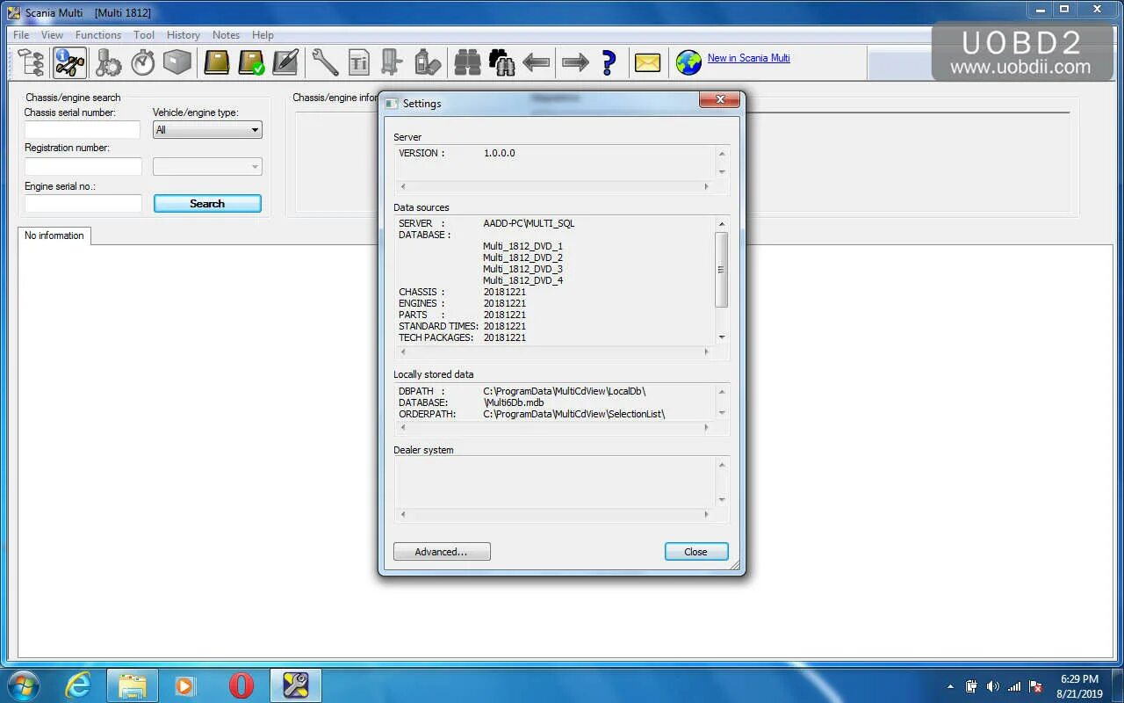Open the View menu
The width and height of the screenshot is (1124, 703).
tap(52, 35)
